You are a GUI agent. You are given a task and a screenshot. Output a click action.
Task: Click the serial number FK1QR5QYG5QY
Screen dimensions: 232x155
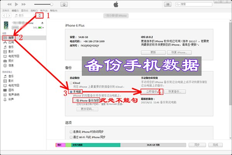(x=90, y=46)
